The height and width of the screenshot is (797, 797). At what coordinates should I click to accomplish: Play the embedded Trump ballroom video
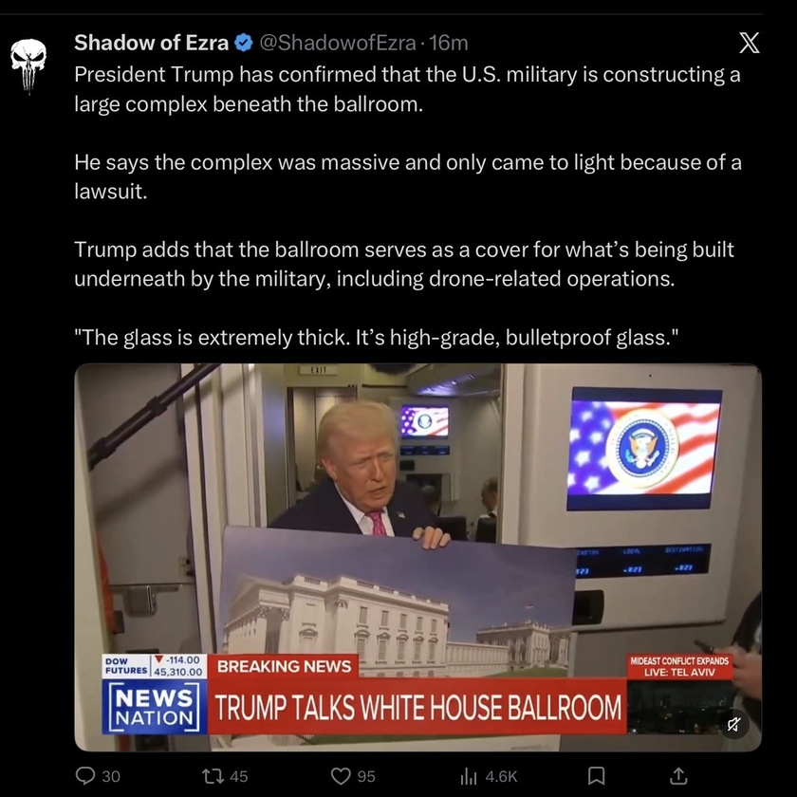(417, 557)
